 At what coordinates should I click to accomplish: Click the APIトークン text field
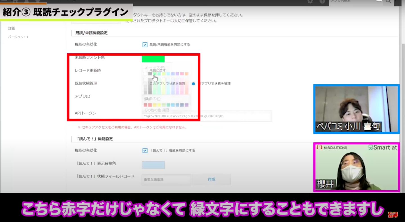pos(207,116)
